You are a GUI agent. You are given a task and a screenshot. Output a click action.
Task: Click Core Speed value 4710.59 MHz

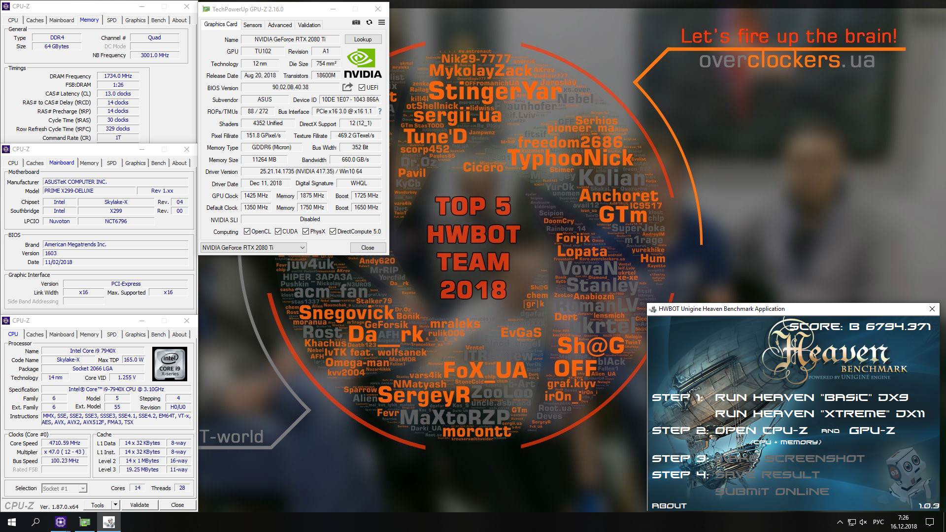point(65,443)
